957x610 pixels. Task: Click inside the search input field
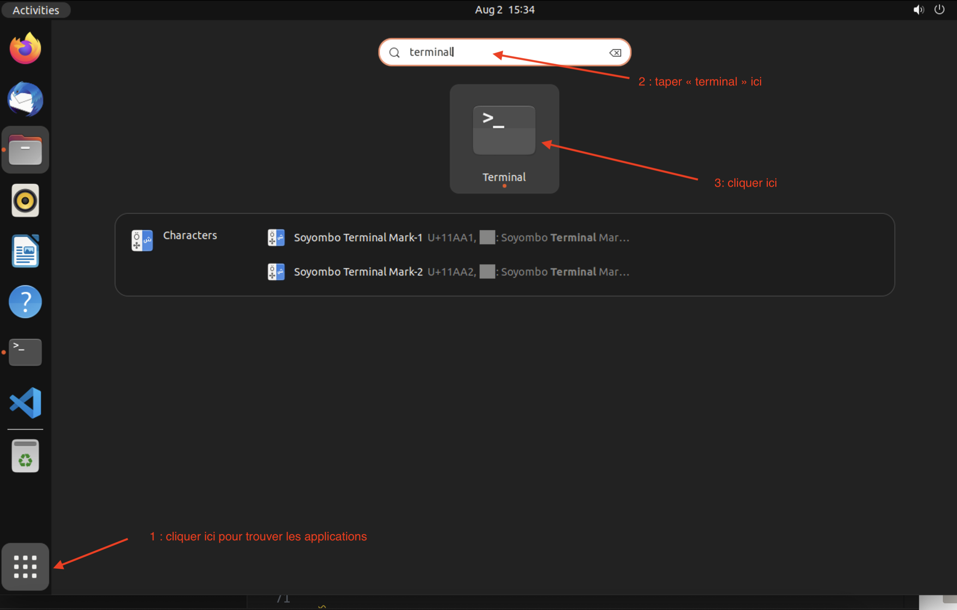click(x=477, y=52)
